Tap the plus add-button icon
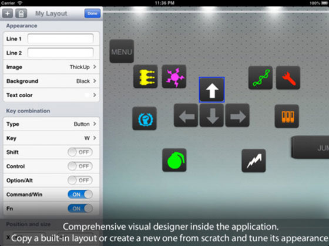This screenshot has width=329, height=246. pyautogui.click(x=8, y=13)
